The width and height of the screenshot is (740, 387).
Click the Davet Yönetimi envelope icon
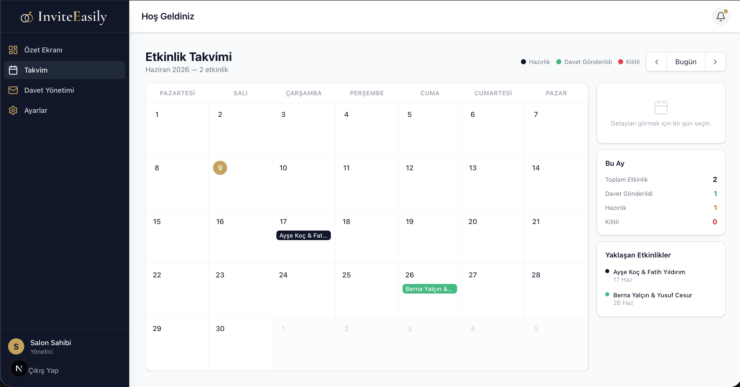point(13,90)
